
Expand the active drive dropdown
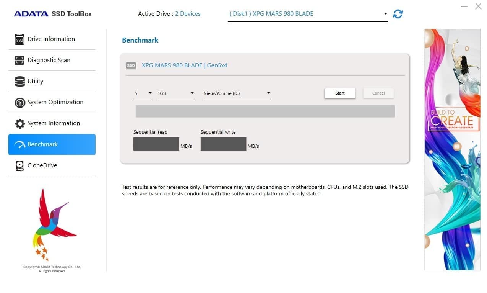308,14
